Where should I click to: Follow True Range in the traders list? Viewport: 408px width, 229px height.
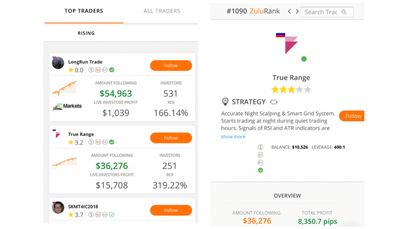click(x=171, y=138)
